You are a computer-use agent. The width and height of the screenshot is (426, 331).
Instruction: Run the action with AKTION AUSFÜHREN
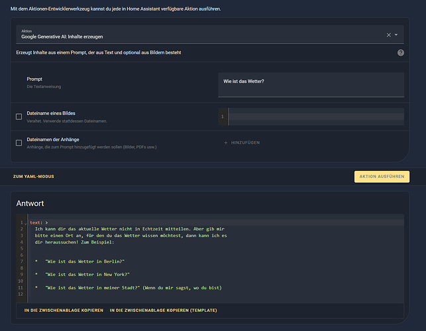click(x=382, y=177)
